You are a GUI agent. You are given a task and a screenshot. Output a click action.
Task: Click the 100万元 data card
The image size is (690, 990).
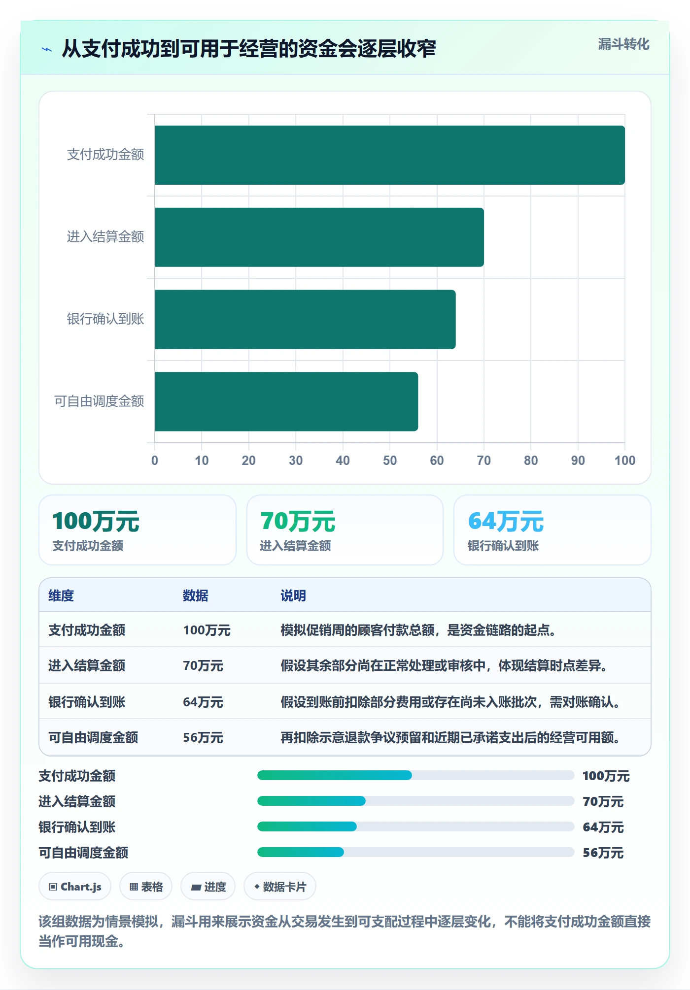pyautogui.click(x=138, y=530)
